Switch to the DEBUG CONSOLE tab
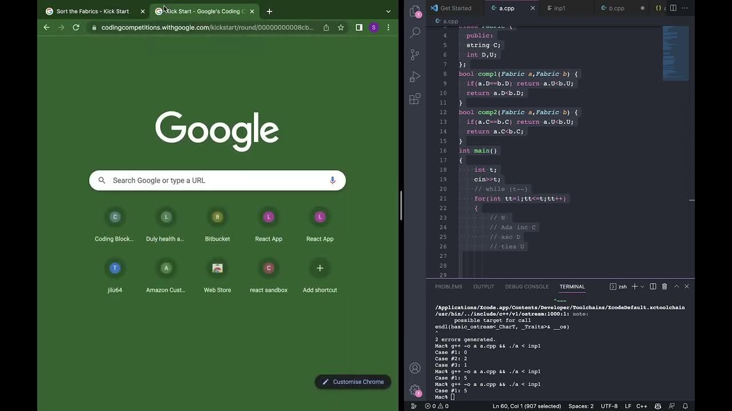Image resolution: width=732 pixels, height=411 pixels. point(527,287)
